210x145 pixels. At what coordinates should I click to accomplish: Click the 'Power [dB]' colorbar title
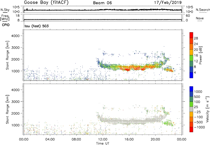[x=201, y=55]
